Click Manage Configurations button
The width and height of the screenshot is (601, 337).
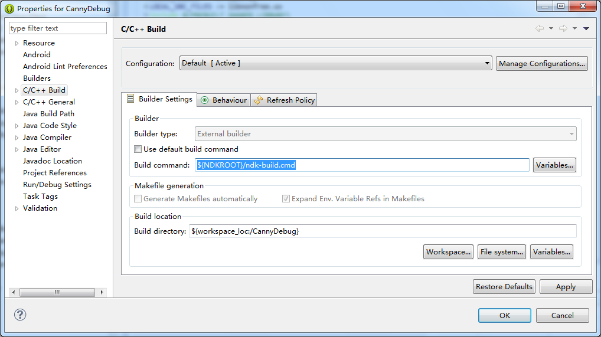tap(541, 64)
